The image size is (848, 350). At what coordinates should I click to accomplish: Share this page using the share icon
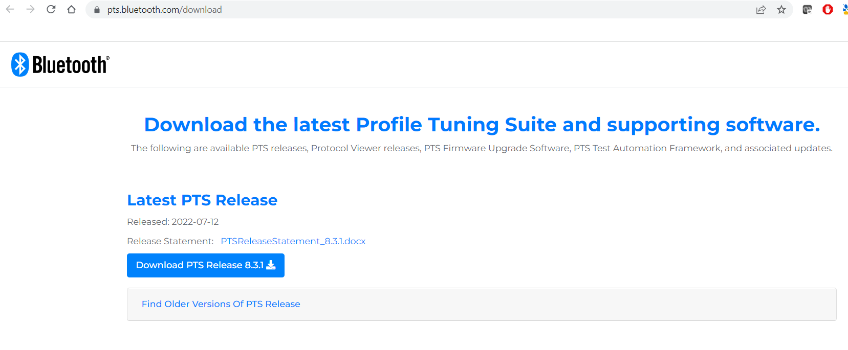761,10
